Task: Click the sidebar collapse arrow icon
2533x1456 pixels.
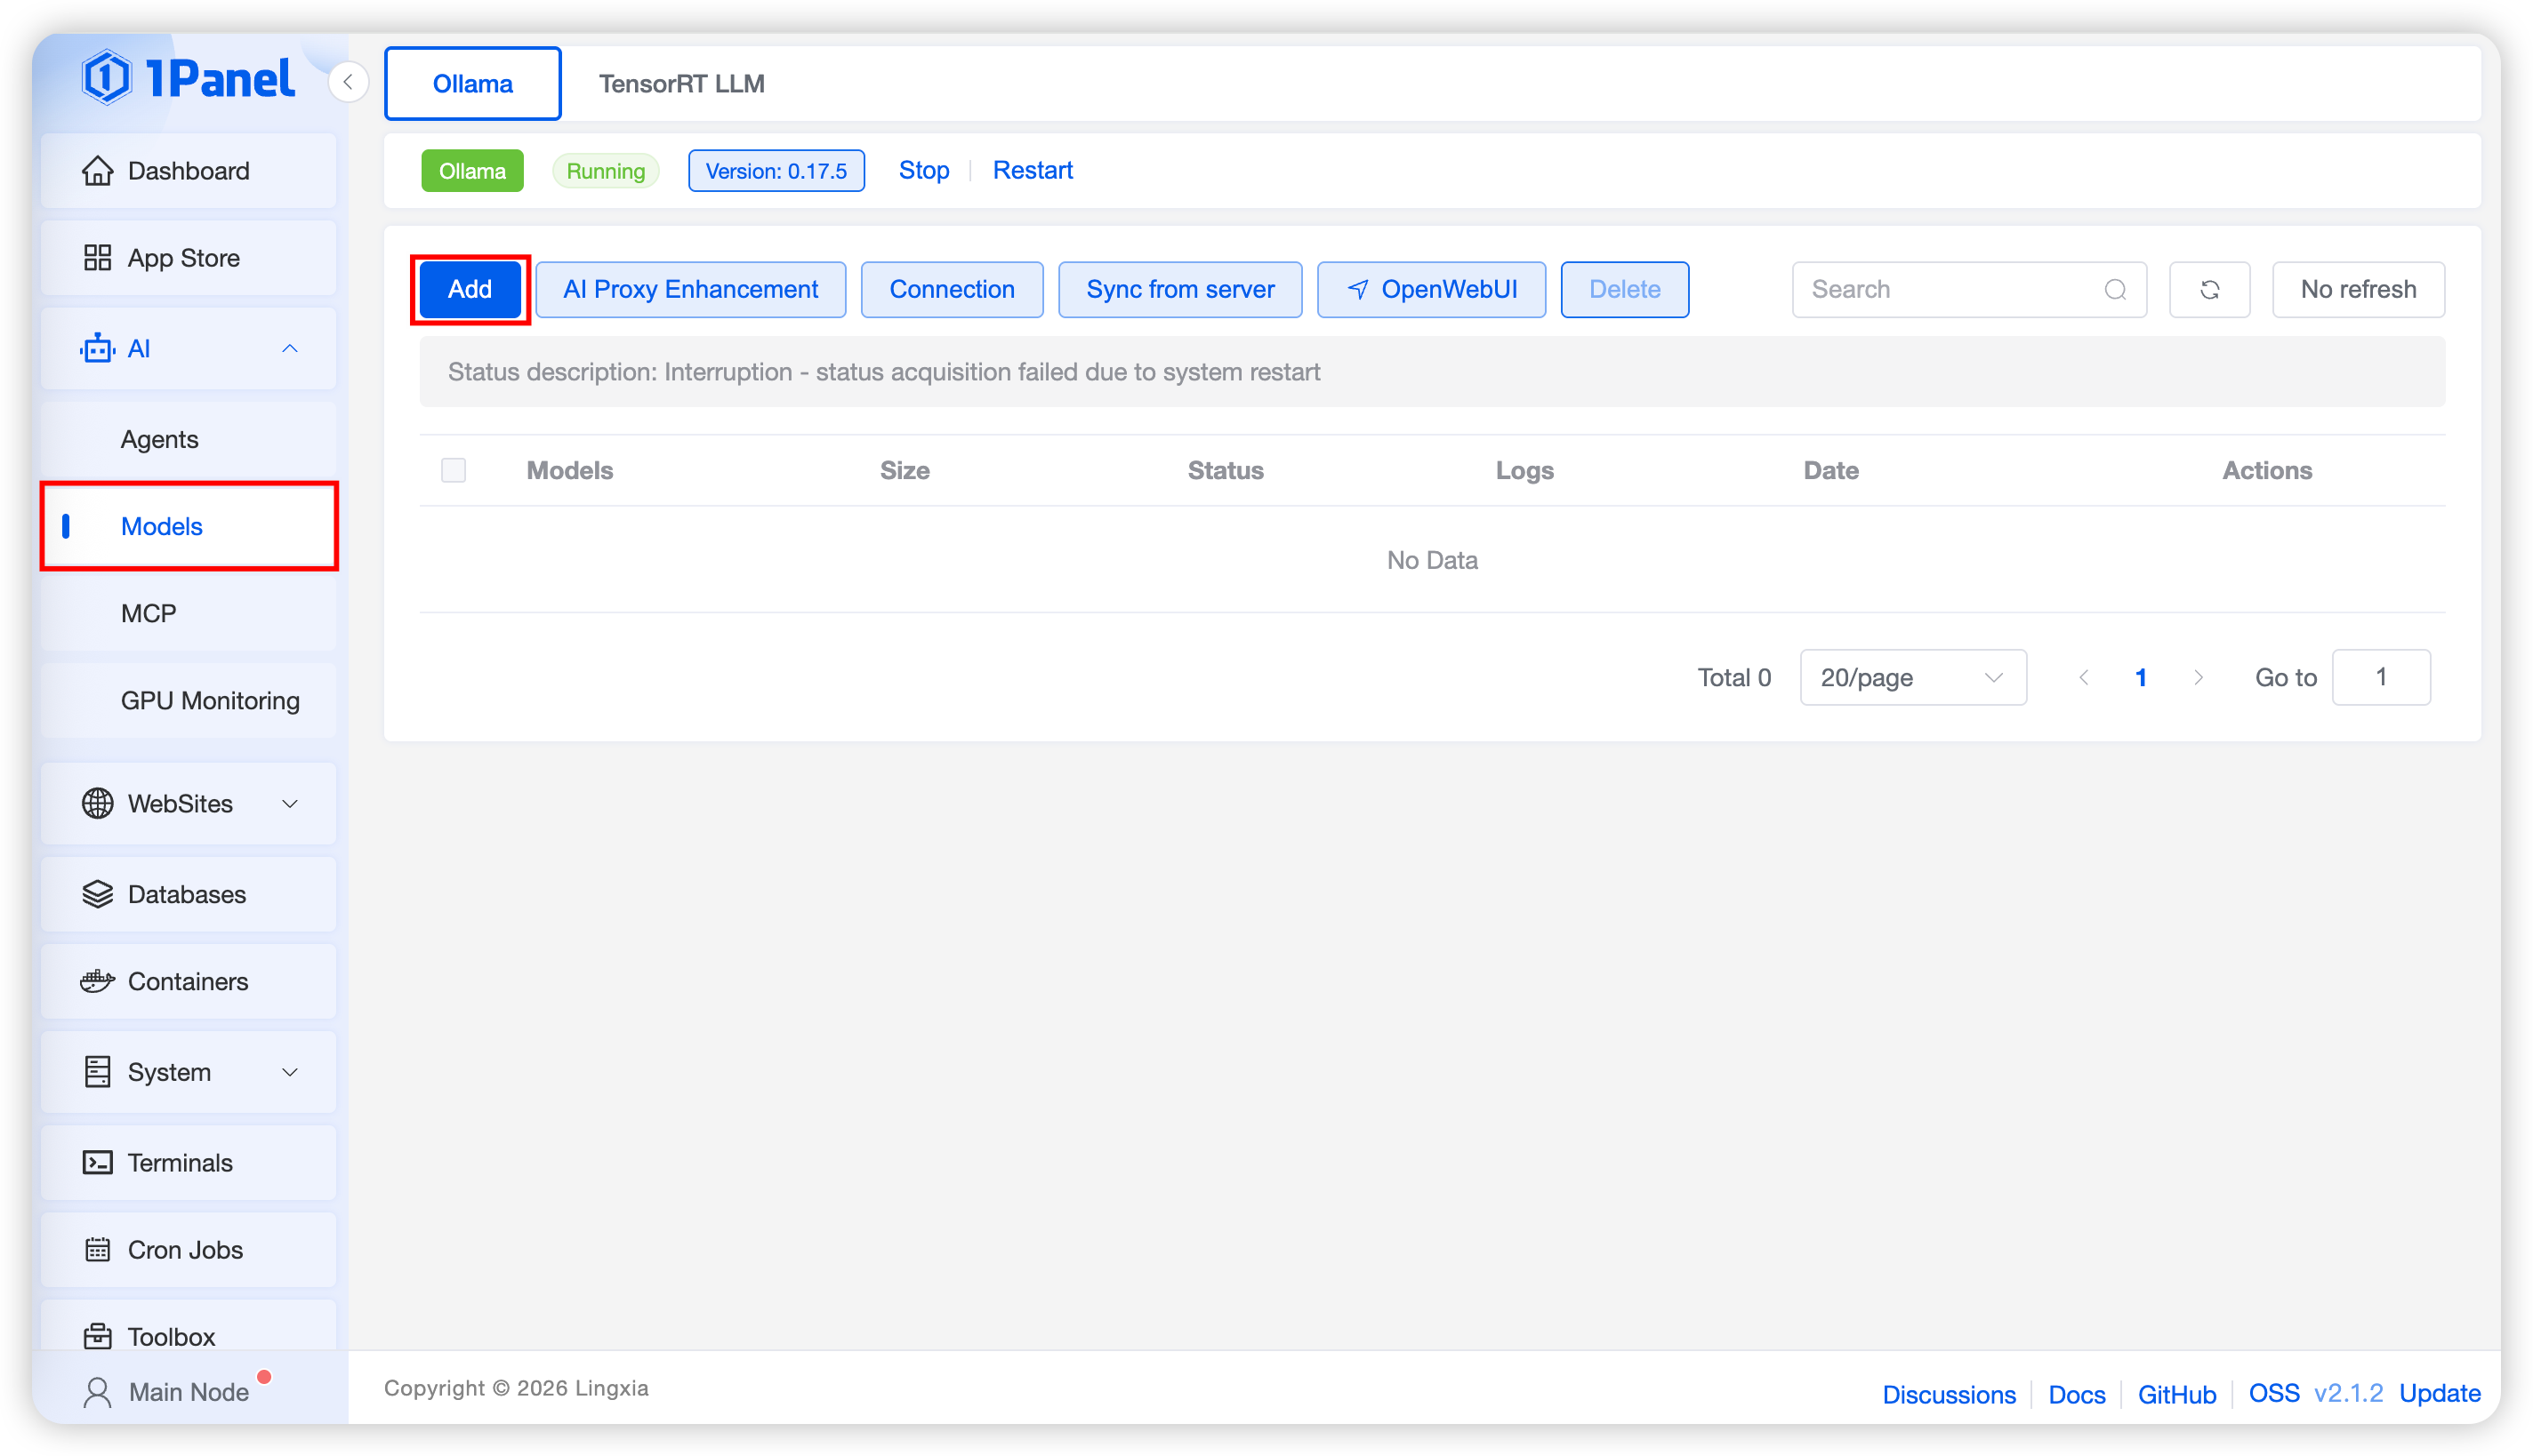Action: point(348,82)
